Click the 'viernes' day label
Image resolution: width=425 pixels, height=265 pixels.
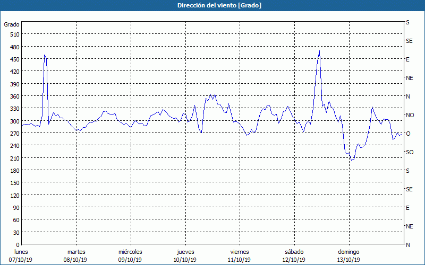(x=240, y=252)
